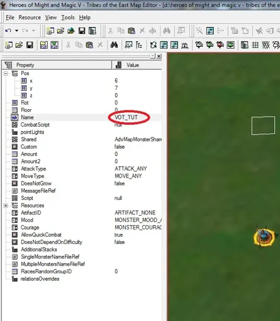Click the Mood value MONSTER_MOOD
The image size is (280, 321).
pos(138,220)
